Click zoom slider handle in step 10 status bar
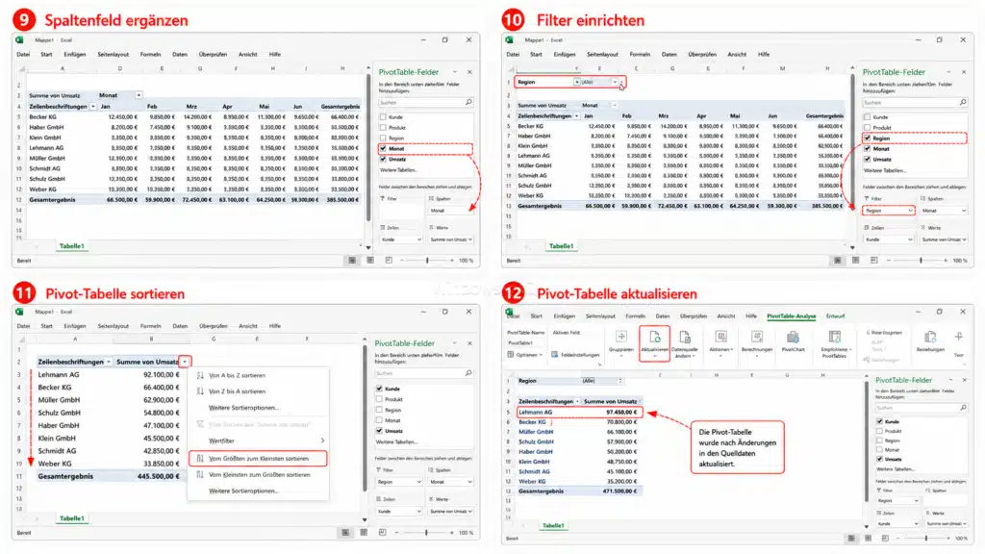This screenshot has height=554, width=985. pos(921,260)
